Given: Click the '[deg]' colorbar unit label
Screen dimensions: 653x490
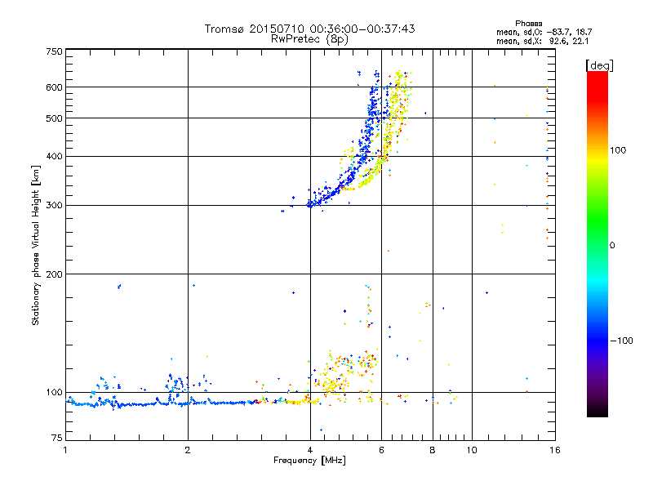Looking at the screenshot, I should pyautogui.click(x=599, y=65).
